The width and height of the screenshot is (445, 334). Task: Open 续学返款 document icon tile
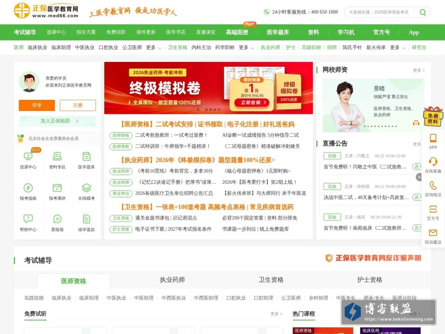[x=86, y=219]
